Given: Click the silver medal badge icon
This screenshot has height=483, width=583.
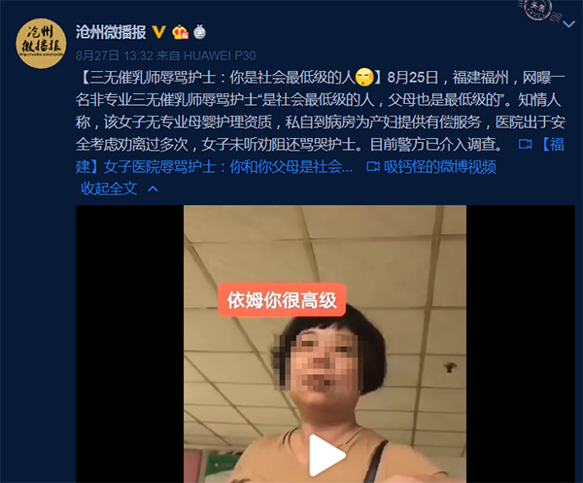Looking at the screenshot, I should (x=200, y=32).
